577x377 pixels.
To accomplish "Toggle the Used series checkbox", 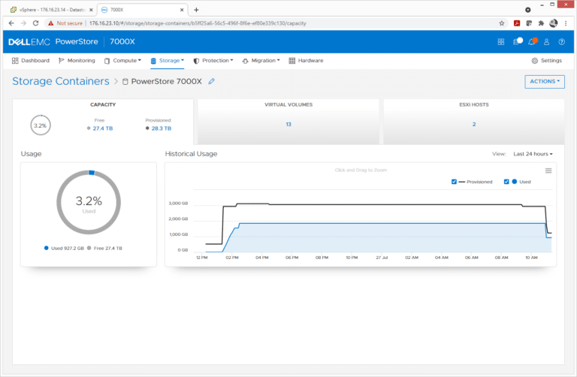I will [x=506, y=182].
